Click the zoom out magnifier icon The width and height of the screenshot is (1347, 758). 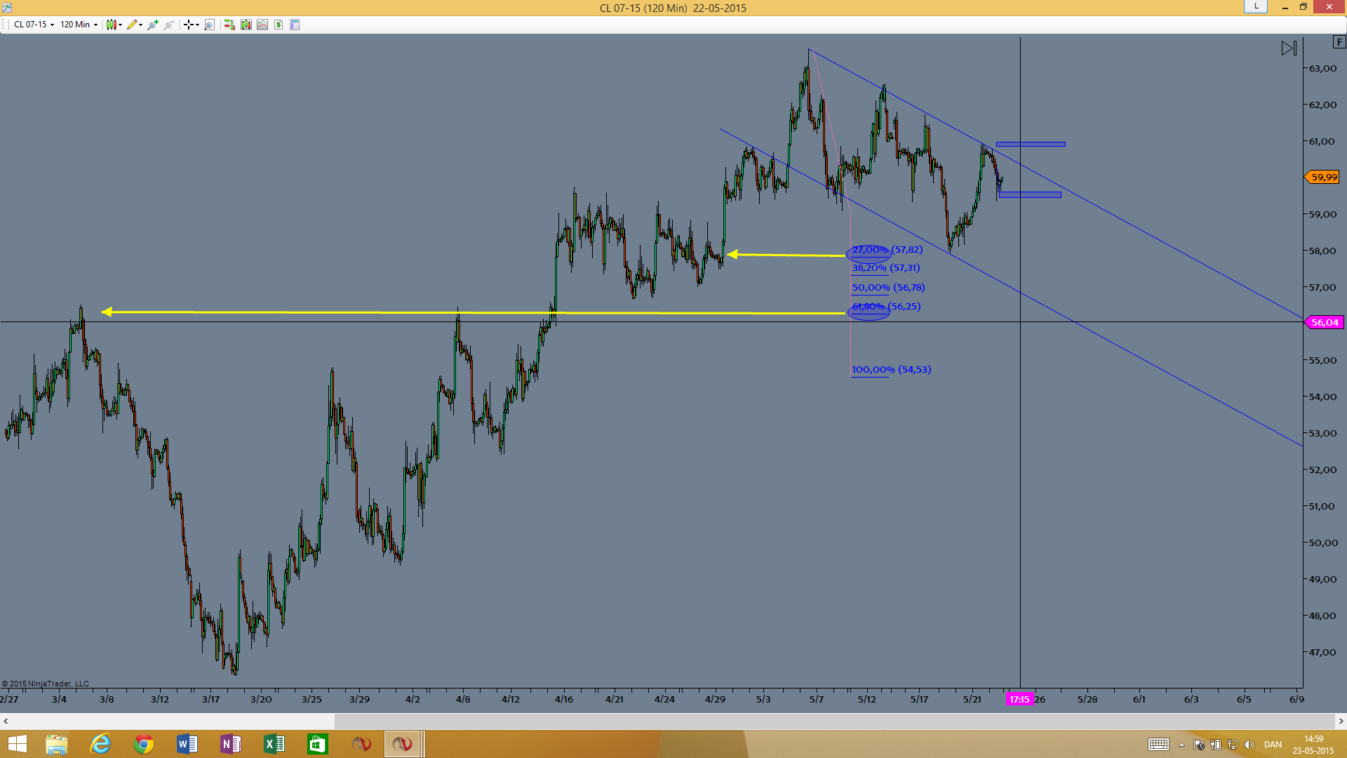coord(169,25)
